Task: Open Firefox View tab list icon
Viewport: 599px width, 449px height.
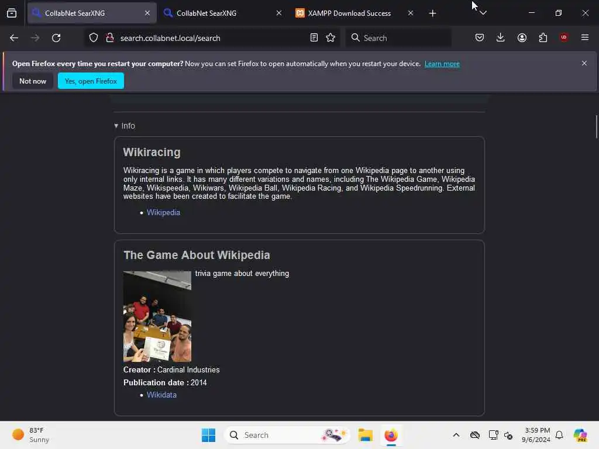Action: tap(12, 13)
